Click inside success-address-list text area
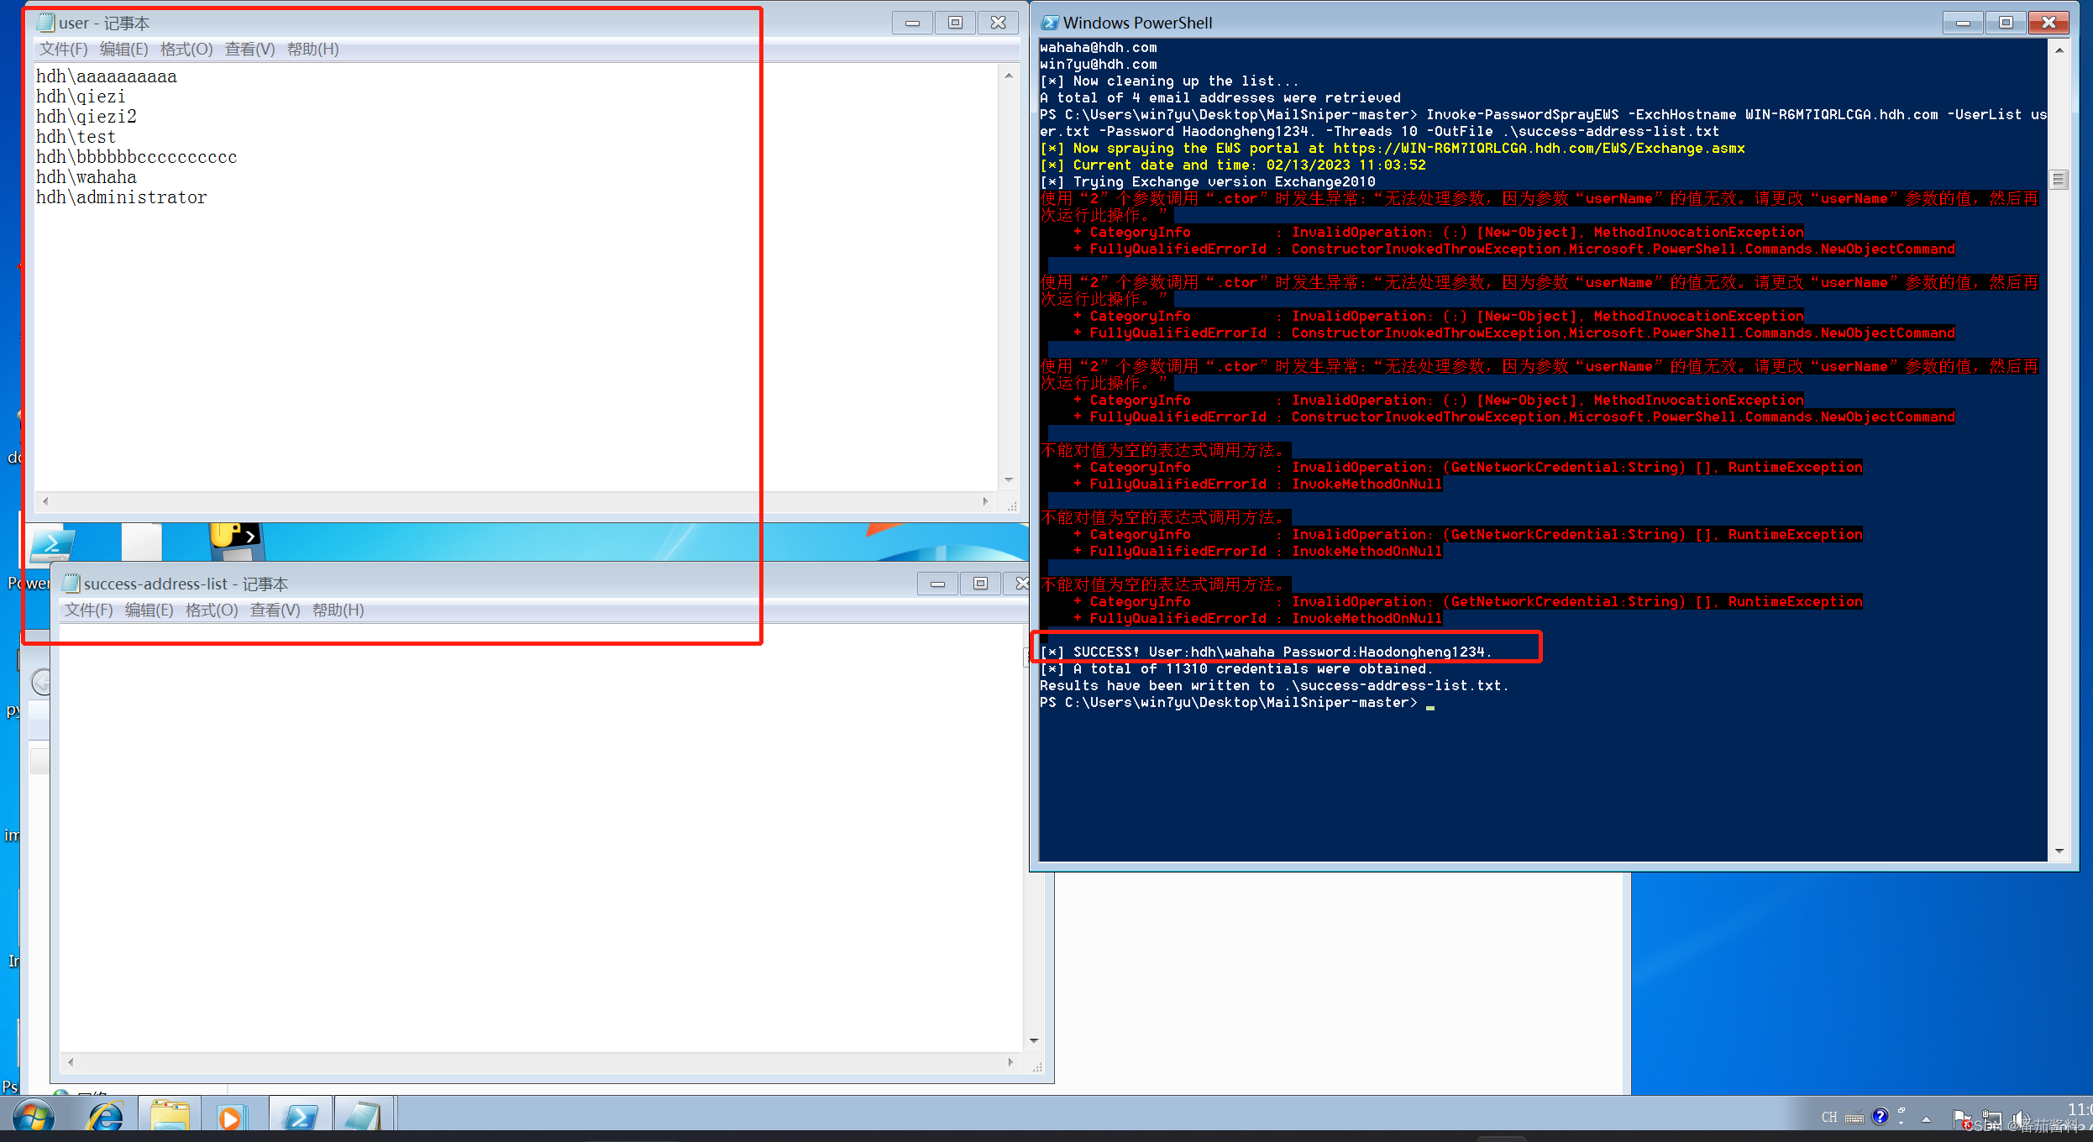The height and width of the screenshot is (1142, 2093). point(538,840)
